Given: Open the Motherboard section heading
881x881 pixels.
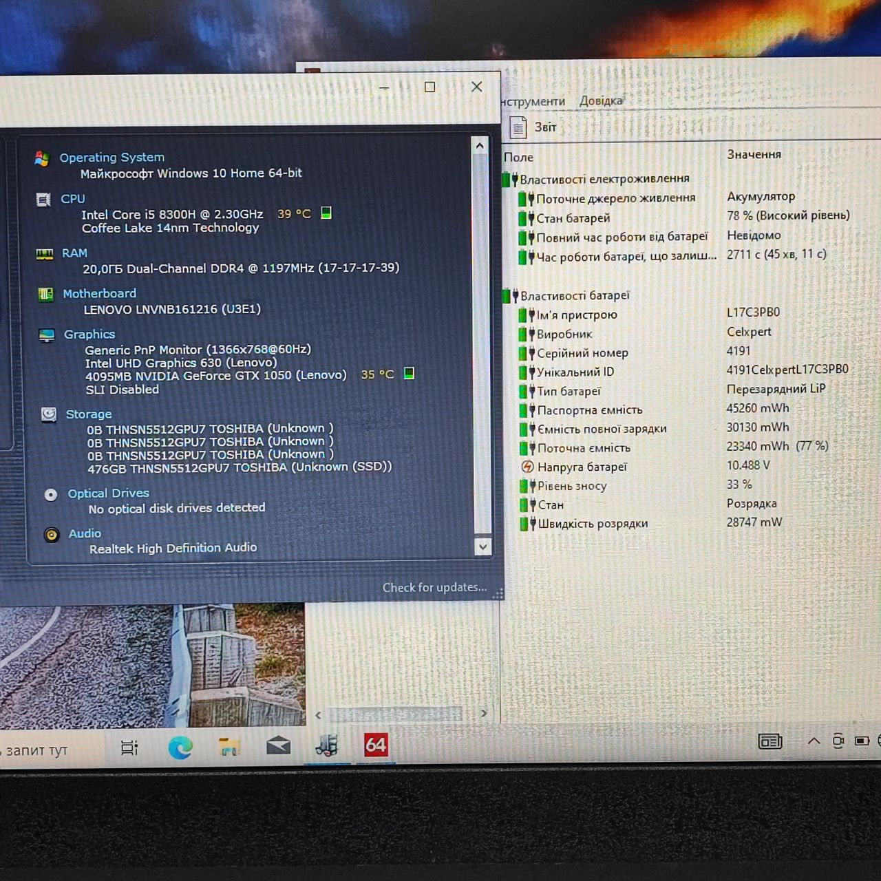Looking at the screenshot, I should 100,294.
